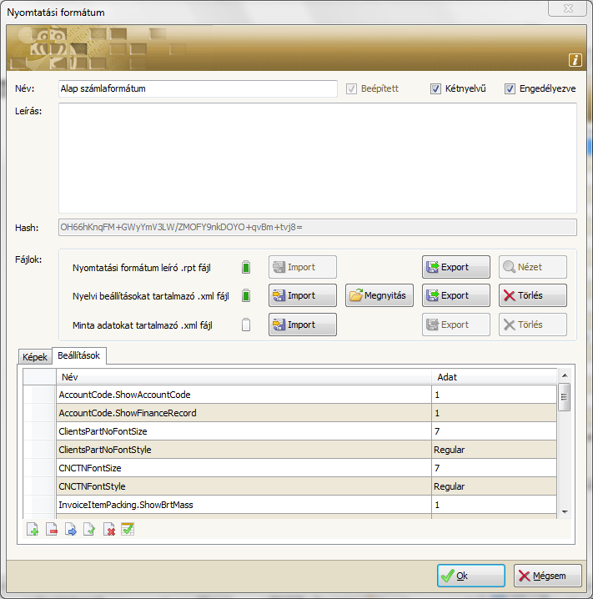This screenshot has height=599, width=593.
Task: Switch to the Képek tab
Action: click(x=35, y=357)
